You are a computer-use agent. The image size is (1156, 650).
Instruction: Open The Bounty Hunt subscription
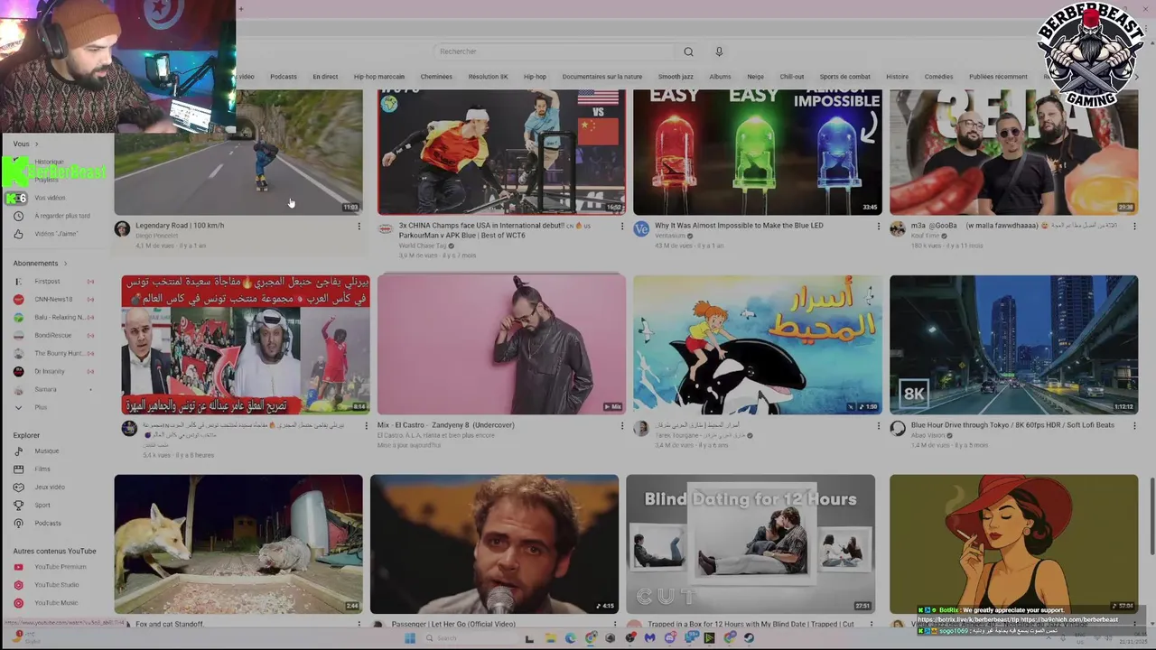(x=59, y=354)
